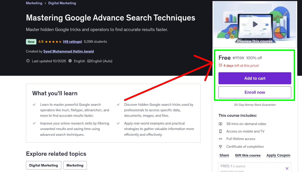Select the Marketing related topic chip
302x172 pixels.
click(x=75, y=165)
